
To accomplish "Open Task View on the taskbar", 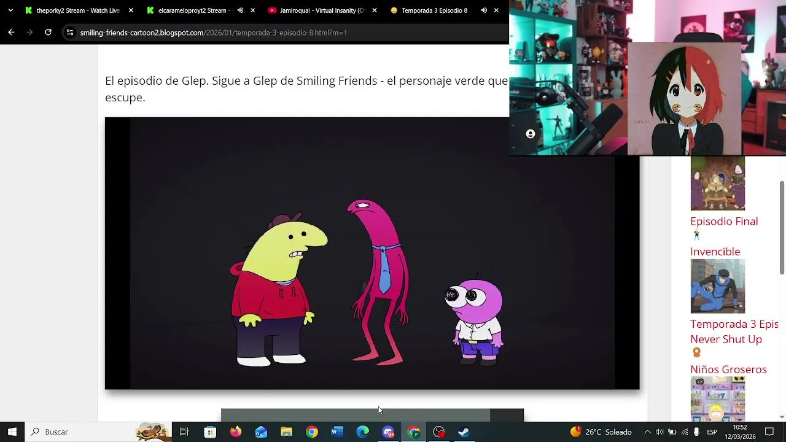I will point(184,432).
